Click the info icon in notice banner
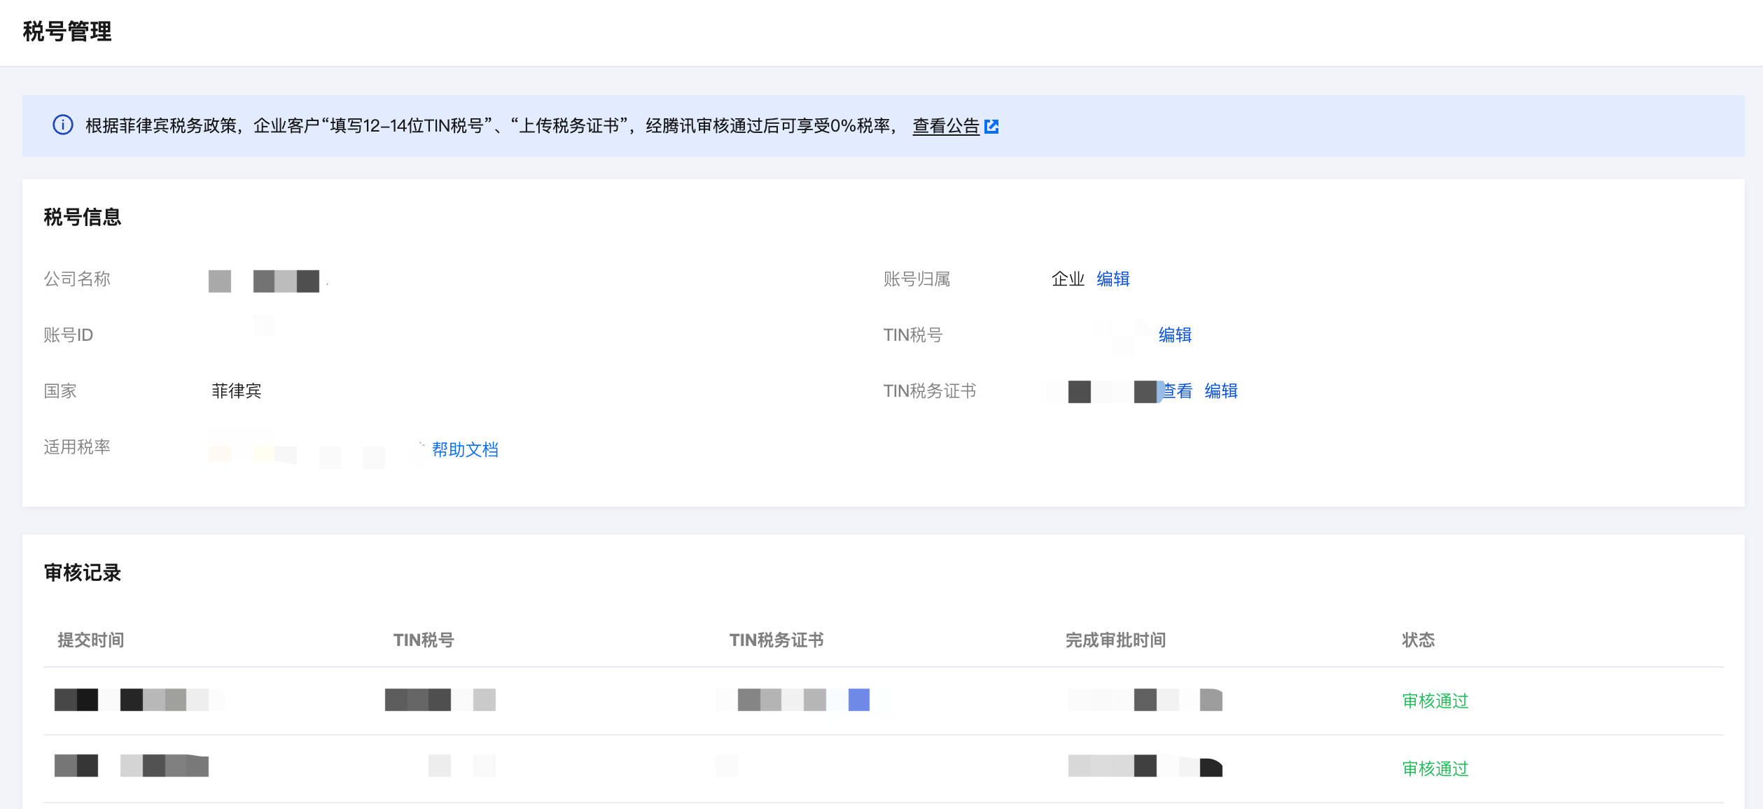1763x809 pixels. 63,125
